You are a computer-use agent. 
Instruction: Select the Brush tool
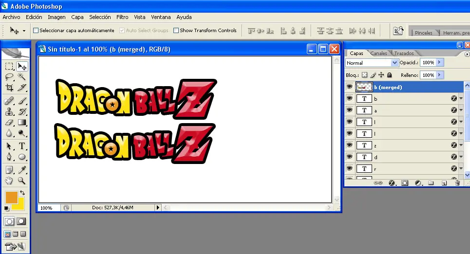tap(22, 101)
